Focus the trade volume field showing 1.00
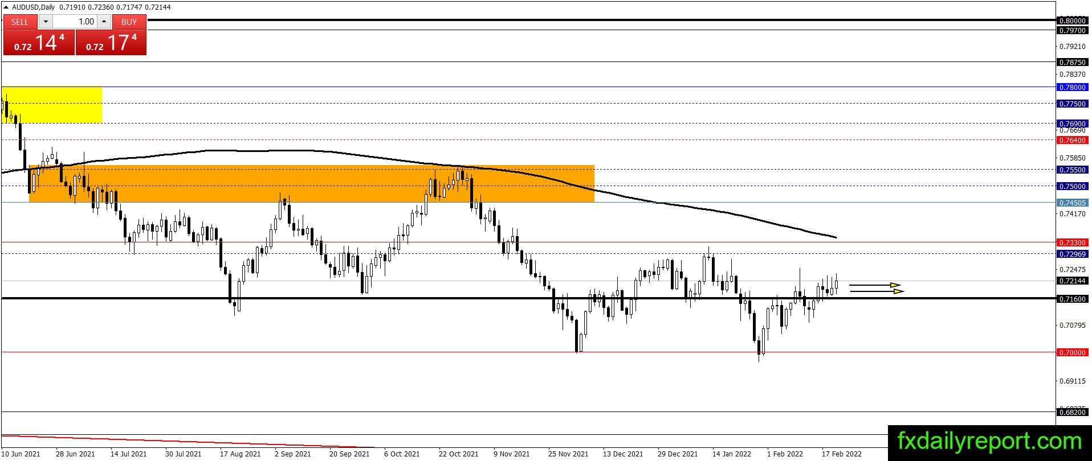Image resolution: width=1092 pixels, height=461 pixels. pos(75,22)
